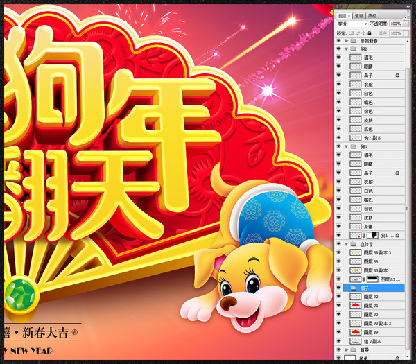Screen dimensions: 416x364
Task: Click scrollbar up arrow in layers list
Action: 408,42
